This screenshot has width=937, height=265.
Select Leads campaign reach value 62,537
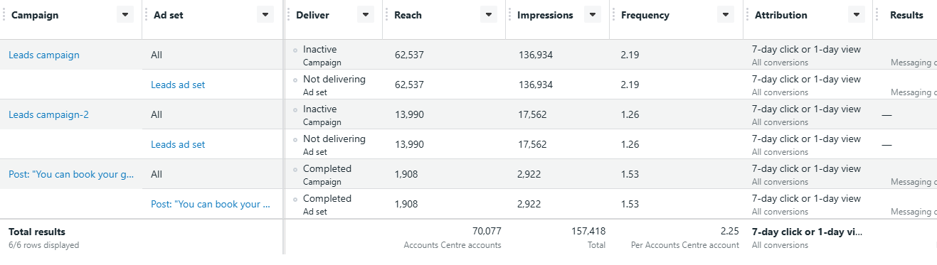[x=409, y=55]
